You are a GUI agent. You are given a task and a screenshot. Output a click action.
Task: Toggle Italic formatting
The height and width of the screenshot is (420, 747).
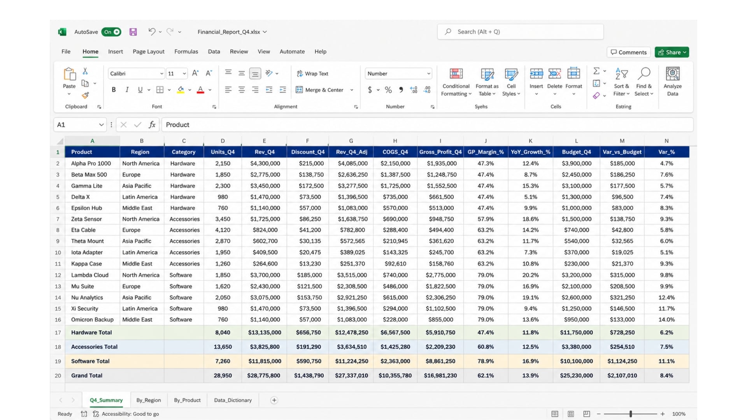tap(127, 90)
